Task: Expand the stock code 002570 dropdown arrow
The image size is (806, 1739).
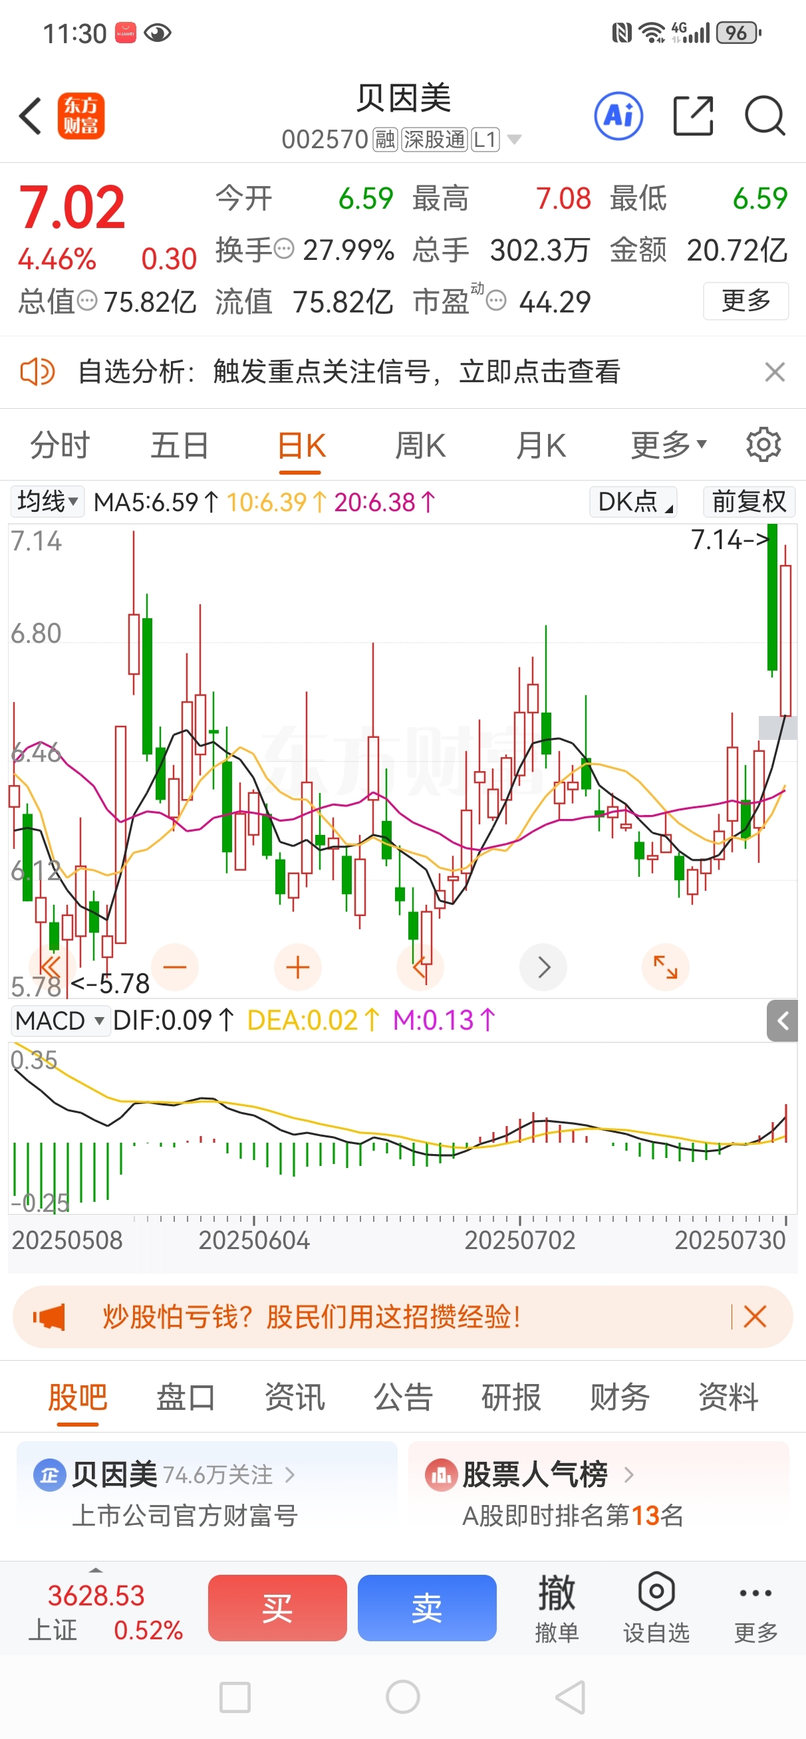Action: 514,140
